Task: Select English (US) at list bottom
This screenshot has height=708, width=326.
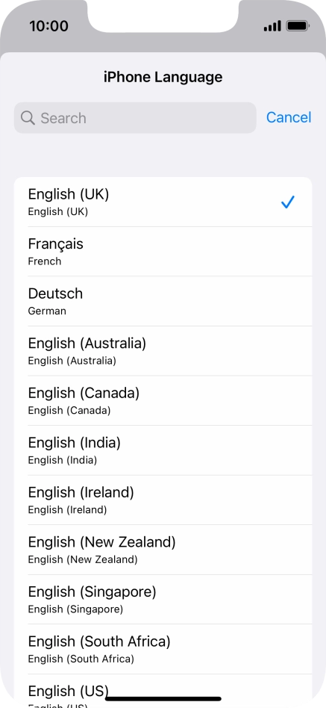Action: [x=163, y=691]
